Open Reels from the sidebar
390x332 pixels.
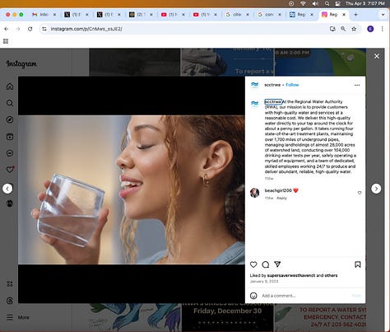(10, 137)
